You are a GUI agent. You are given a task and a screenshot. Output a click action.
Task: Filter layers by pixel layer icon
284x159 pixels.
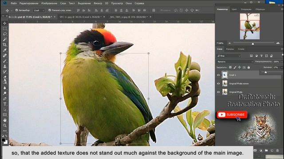click(251, 56)
